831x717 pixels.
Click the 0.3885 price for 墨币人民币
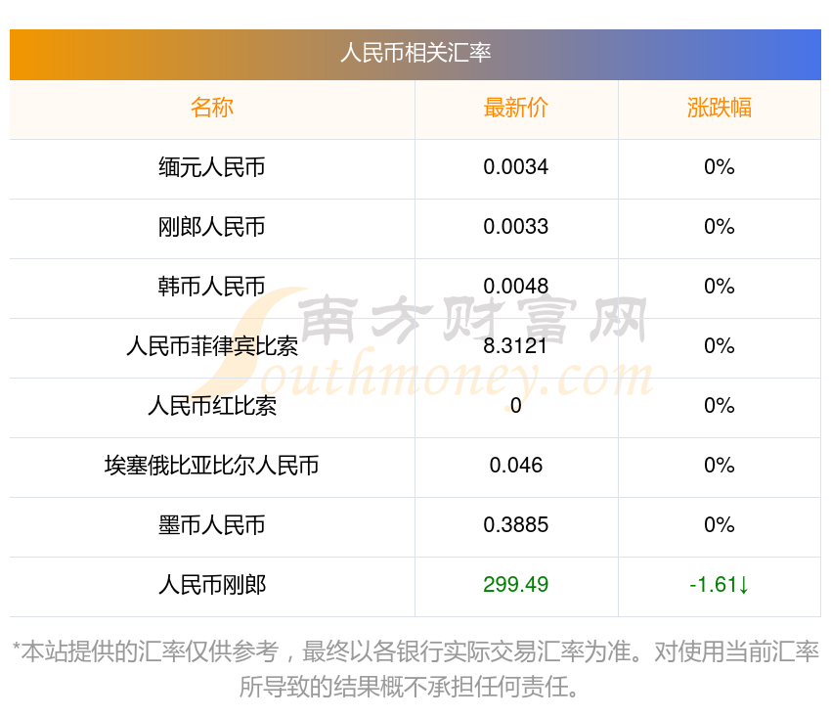[x=516, y=525]
